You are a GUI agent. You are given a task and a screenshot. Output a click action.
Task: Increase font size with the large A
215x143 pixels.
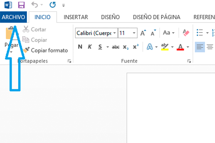point(143,33)
